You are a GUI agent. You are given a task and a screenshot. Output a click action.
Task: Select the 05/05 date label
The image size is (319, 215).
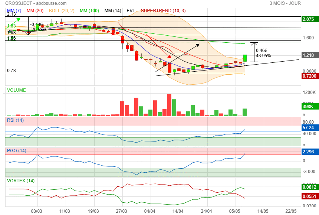234,211
